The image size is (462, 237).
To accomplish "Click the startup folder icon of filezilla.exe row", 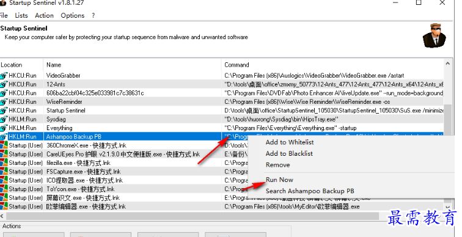I will pyautogui.click(x=4, y=163).
